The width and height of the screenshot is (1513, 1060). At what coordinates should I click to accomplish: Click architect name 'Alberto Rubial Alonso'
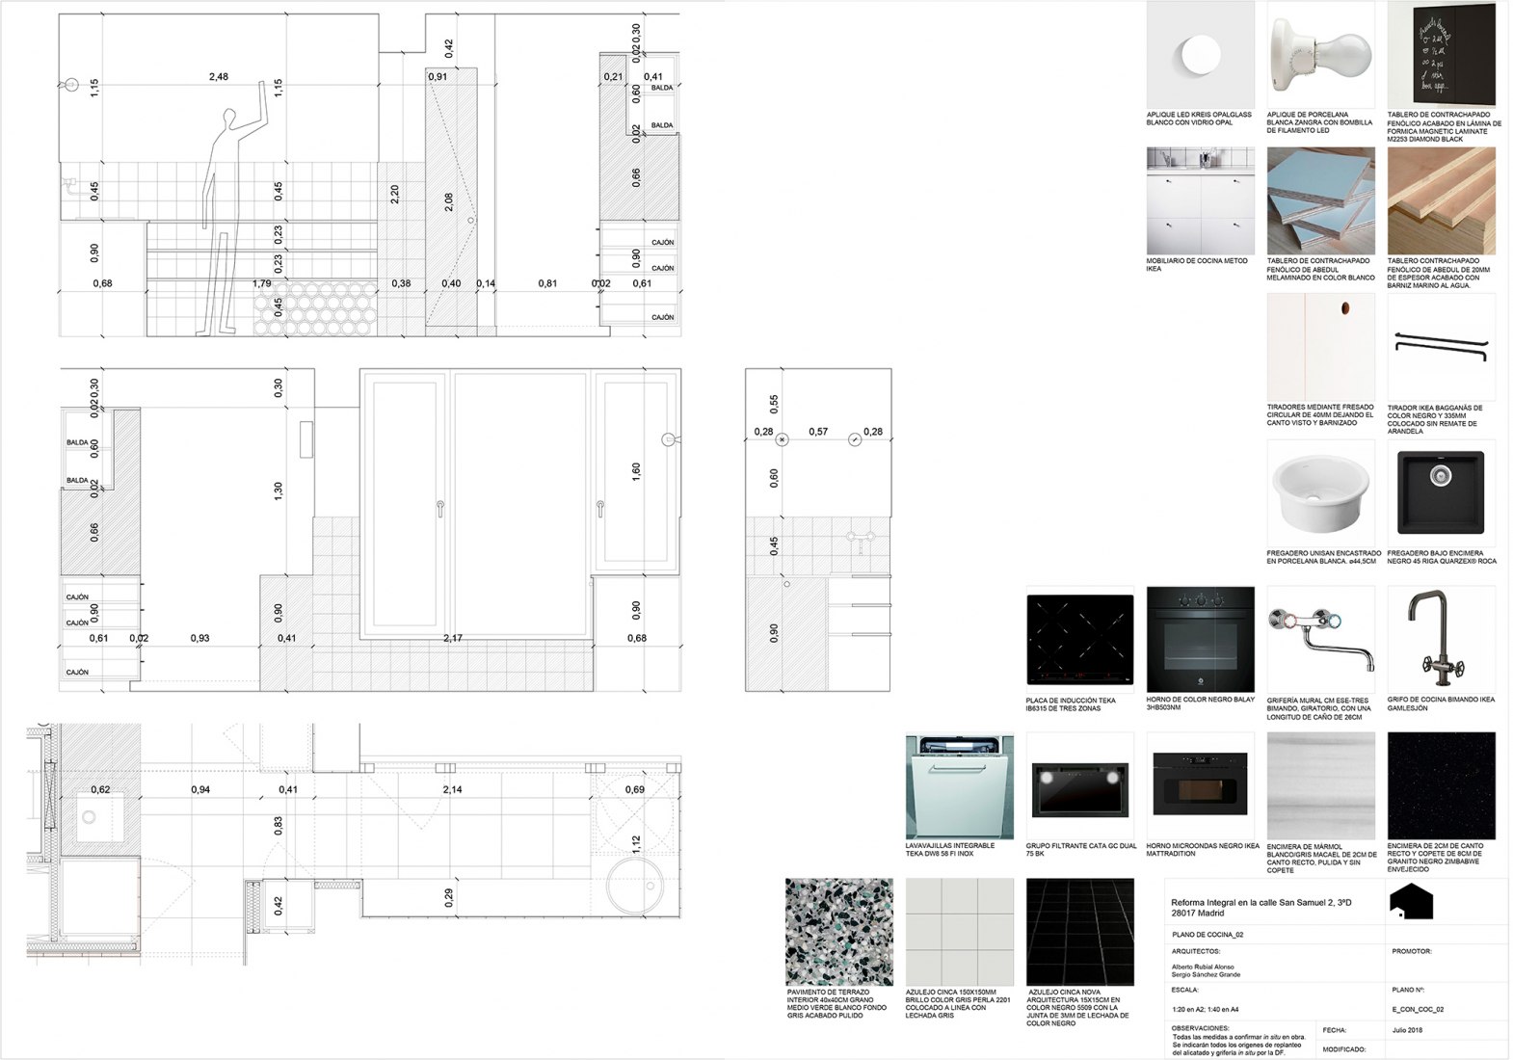coord(1203,967)
